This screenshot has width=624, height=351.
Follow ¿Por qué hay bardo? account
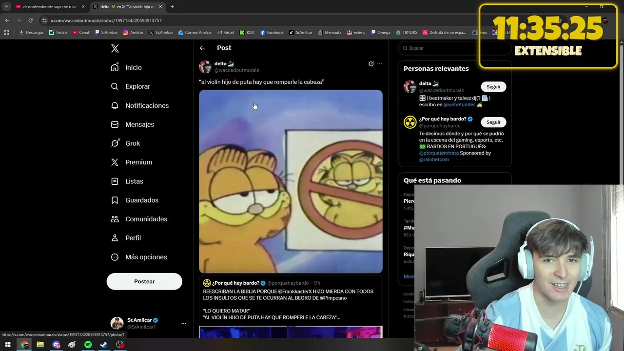pos(493,122)
